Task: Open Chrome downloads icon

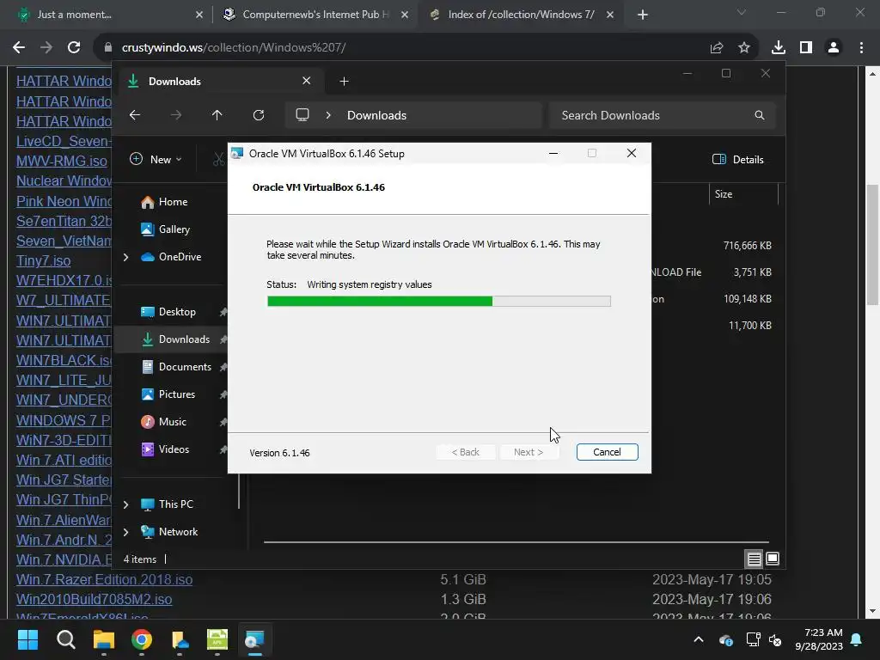Action: pyautogui.click(x=778, y=48)
